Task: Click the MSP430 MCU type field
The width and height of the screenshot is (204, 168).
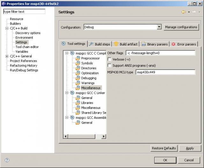Action: 165,72
